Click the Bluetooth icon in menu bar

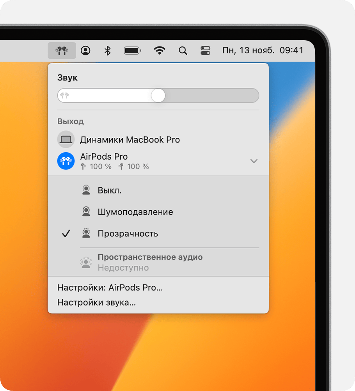(x=108, y=50)
